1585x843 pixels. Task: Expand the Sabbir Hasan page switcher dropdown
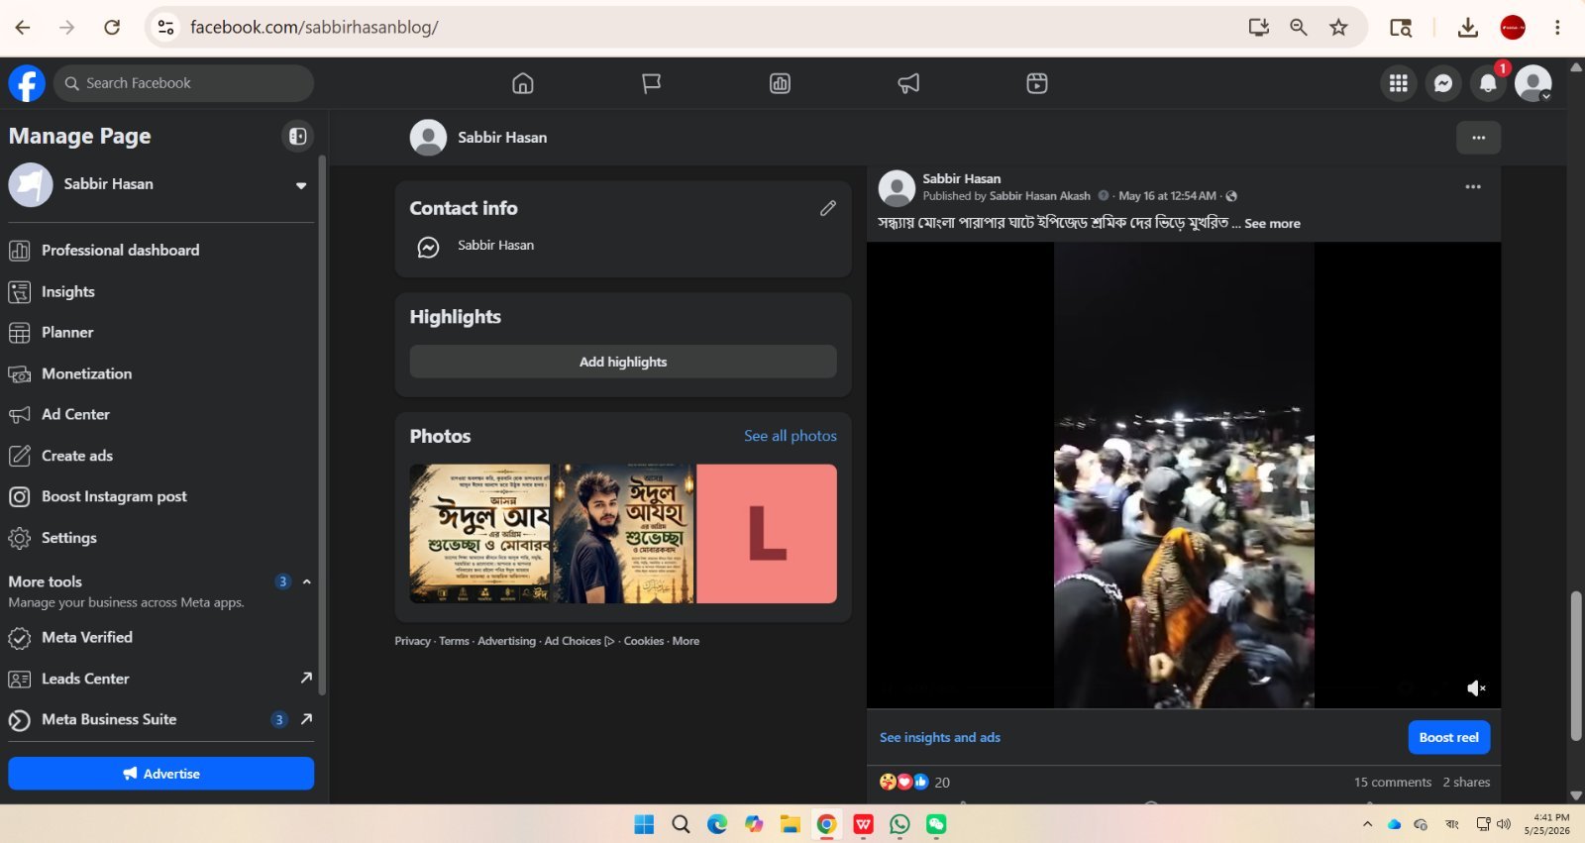point(301,185)
